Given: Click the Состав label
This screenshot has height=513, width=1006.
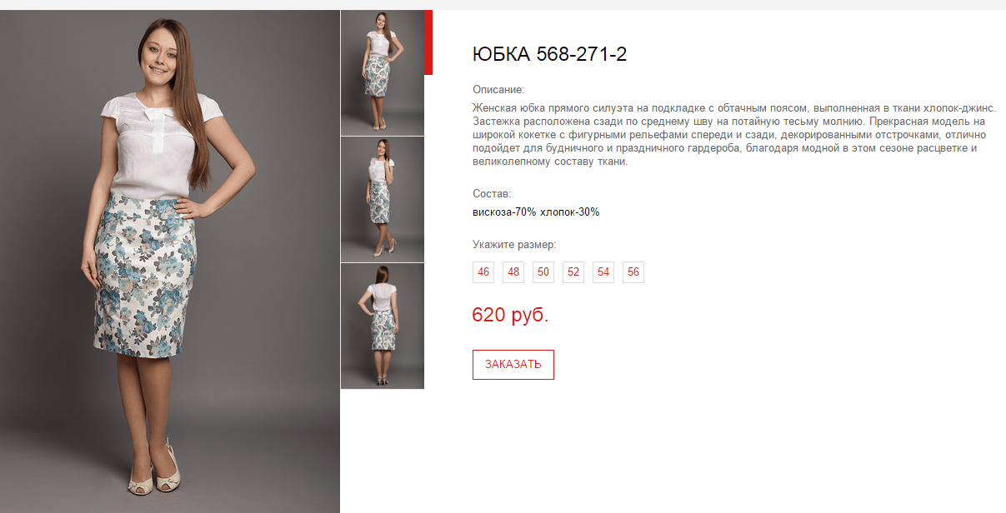Looking at the screenshot, I should 492,193.
